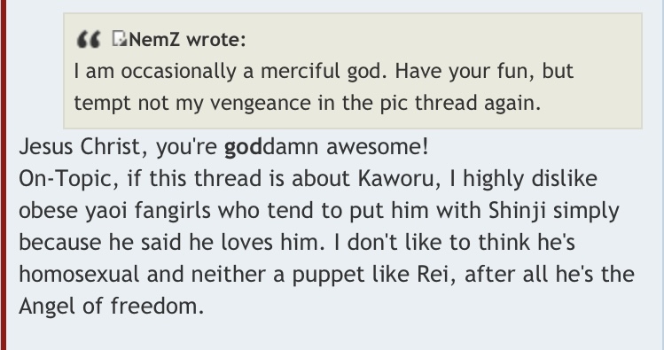
Task: Click the word "homosexual" in the post body
Action: coord(79,275)
